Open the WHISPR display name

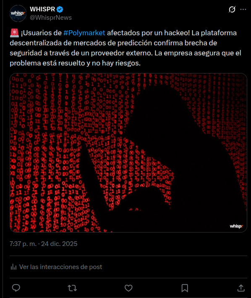tap(42, 9)
